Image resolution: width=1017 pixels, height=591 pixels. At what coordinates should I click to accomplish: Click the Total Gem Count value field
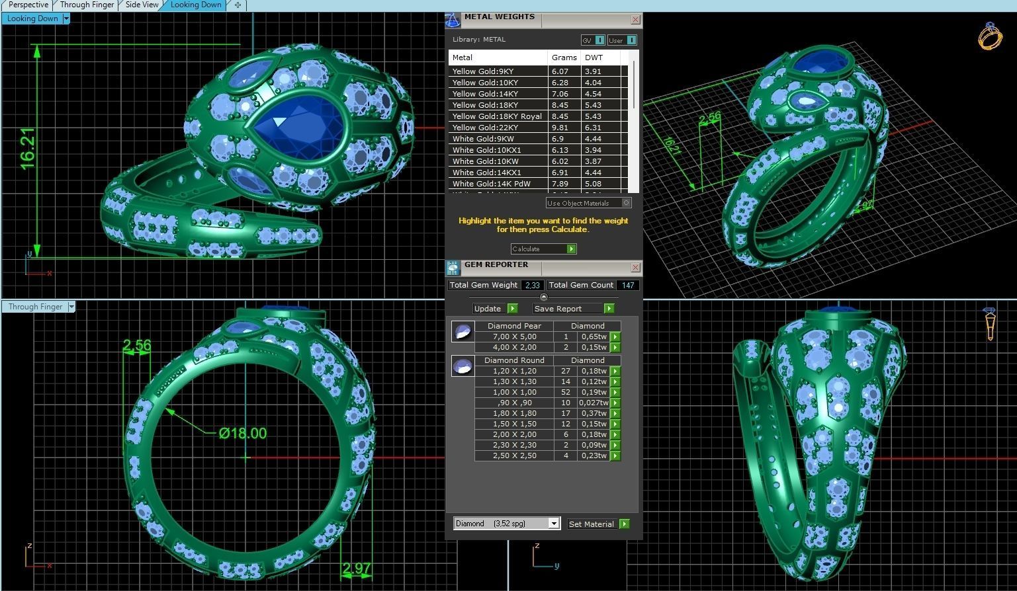tap(627, 285)
